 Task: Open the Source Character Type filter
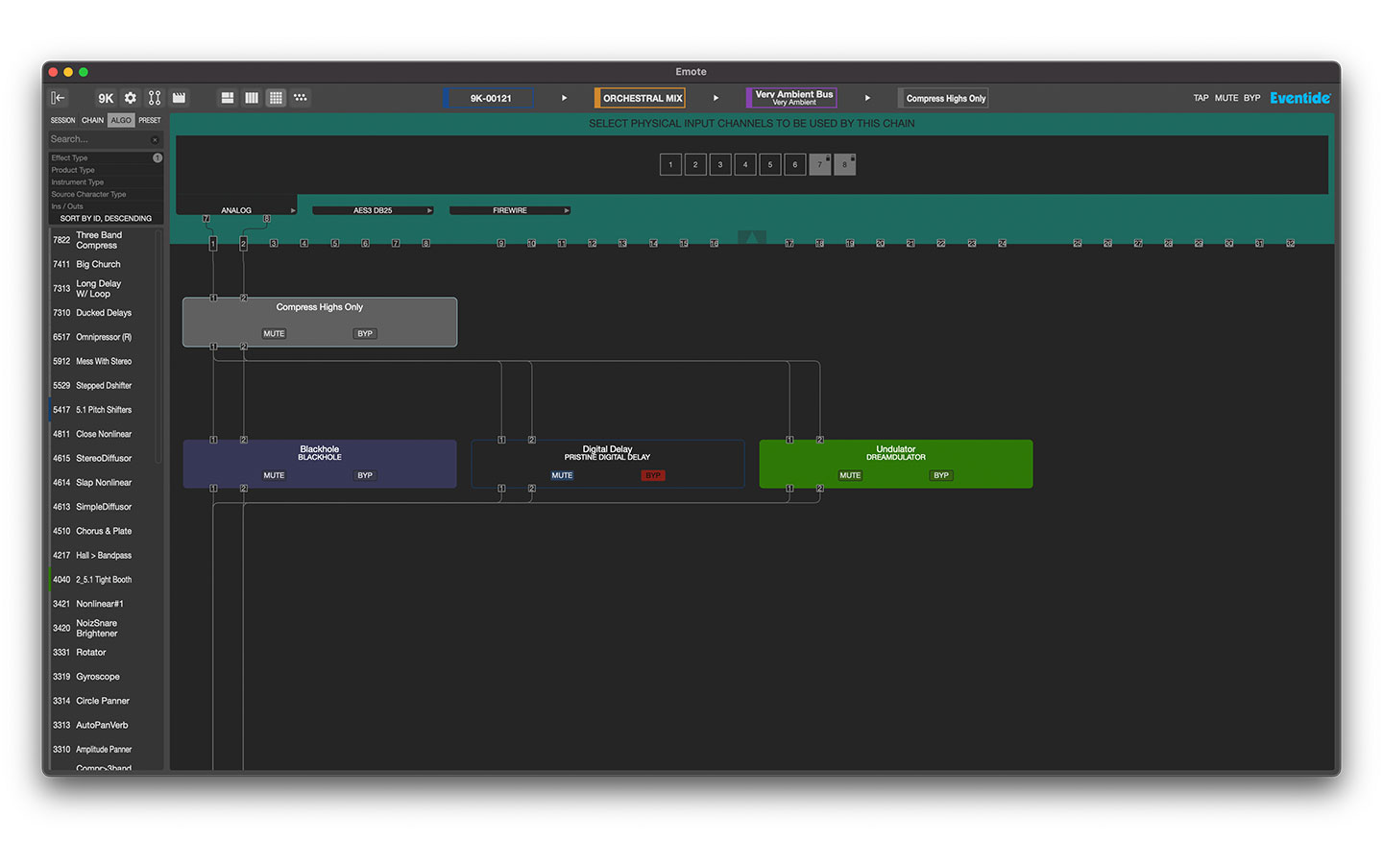(106, 194)
